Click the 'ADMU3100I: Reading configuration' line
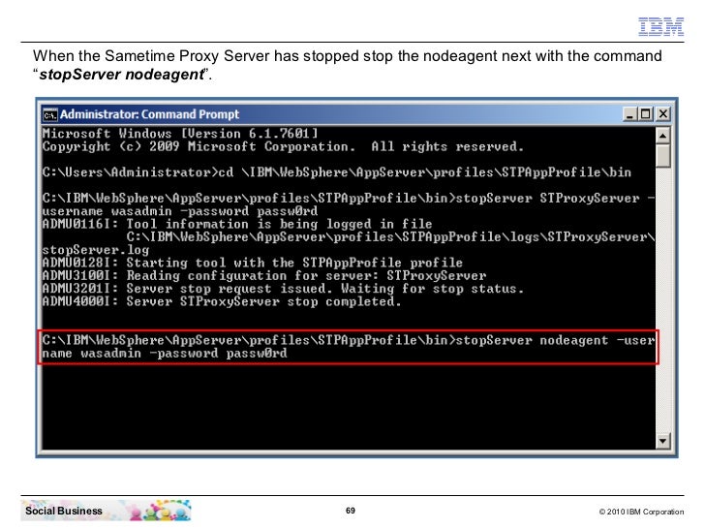This screenshot has height=529, width=705. (264, 276)
